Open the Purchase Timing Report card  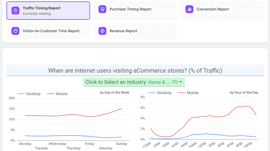(135, 11)
